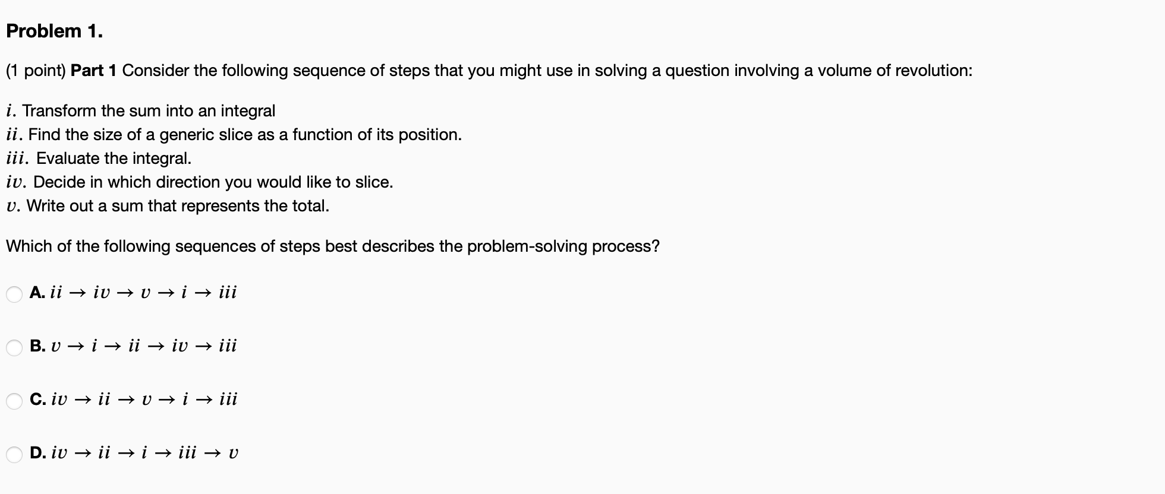
Task: Select the radio button for answer C
Action: pyautogui.click(x=13, y=401)
